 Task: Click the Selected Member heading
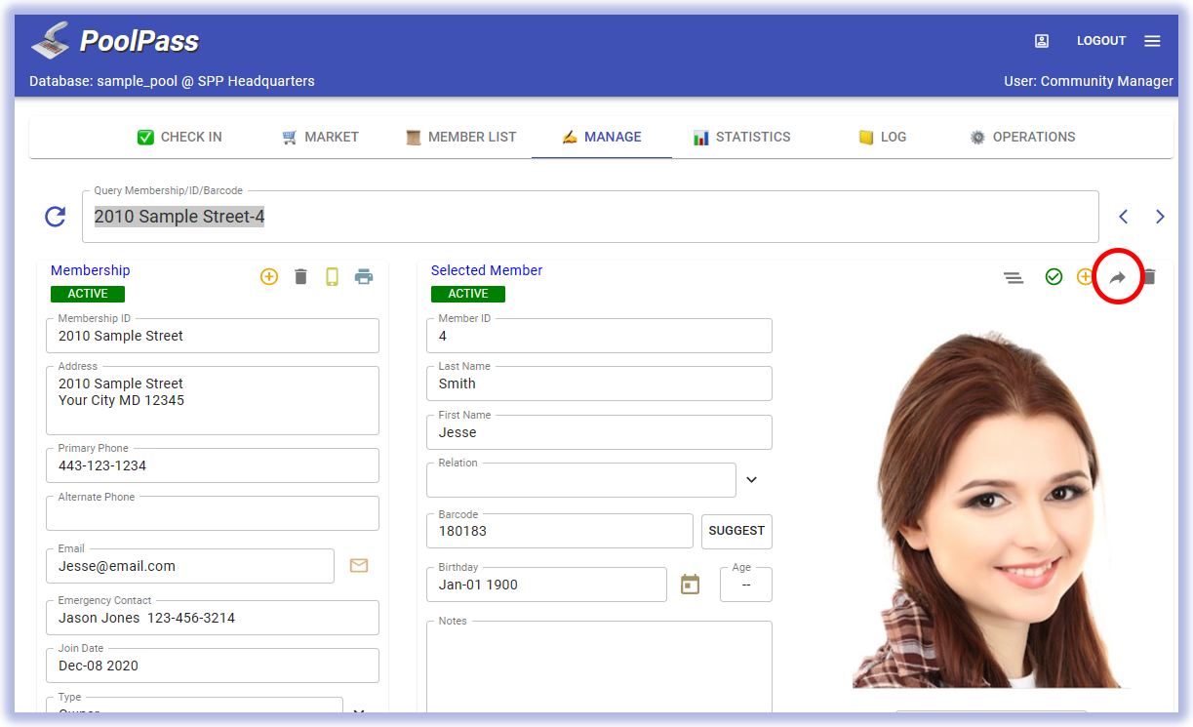487,270
